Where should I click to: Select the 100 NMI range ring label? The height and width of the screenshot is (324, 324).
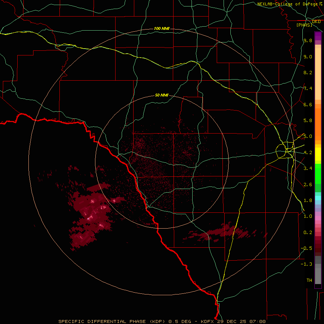pyautogui.click(x=162, y=28)
